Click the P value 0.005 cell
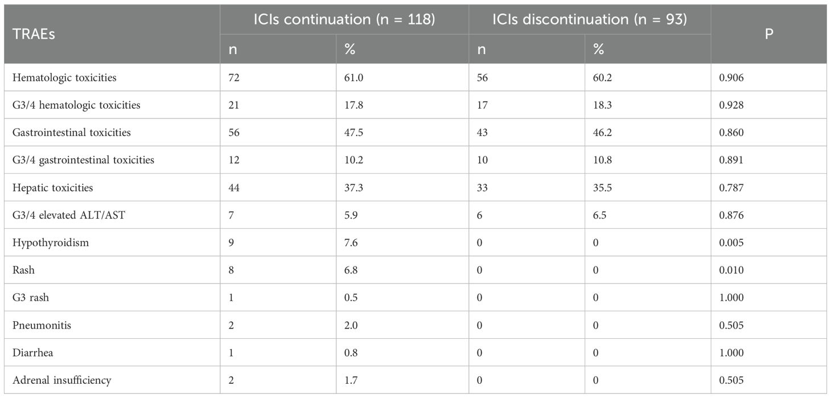Image resolution: width=831 pixels, height=398 pixels. point(731,243)
